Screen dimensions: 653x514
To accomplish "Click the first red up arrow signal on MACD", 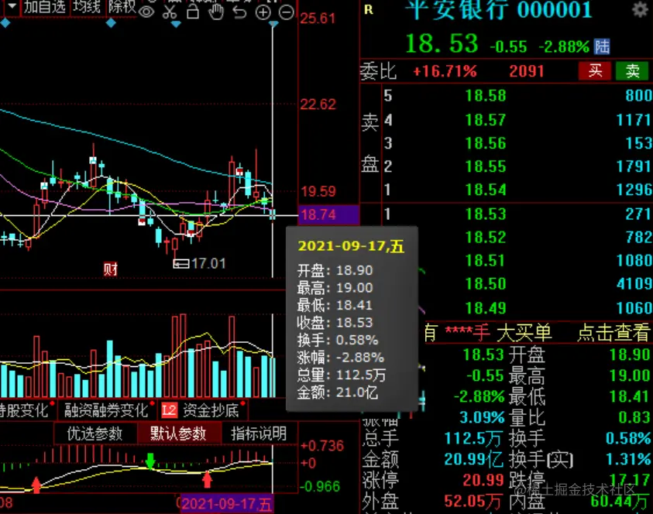I will (36, 485).
